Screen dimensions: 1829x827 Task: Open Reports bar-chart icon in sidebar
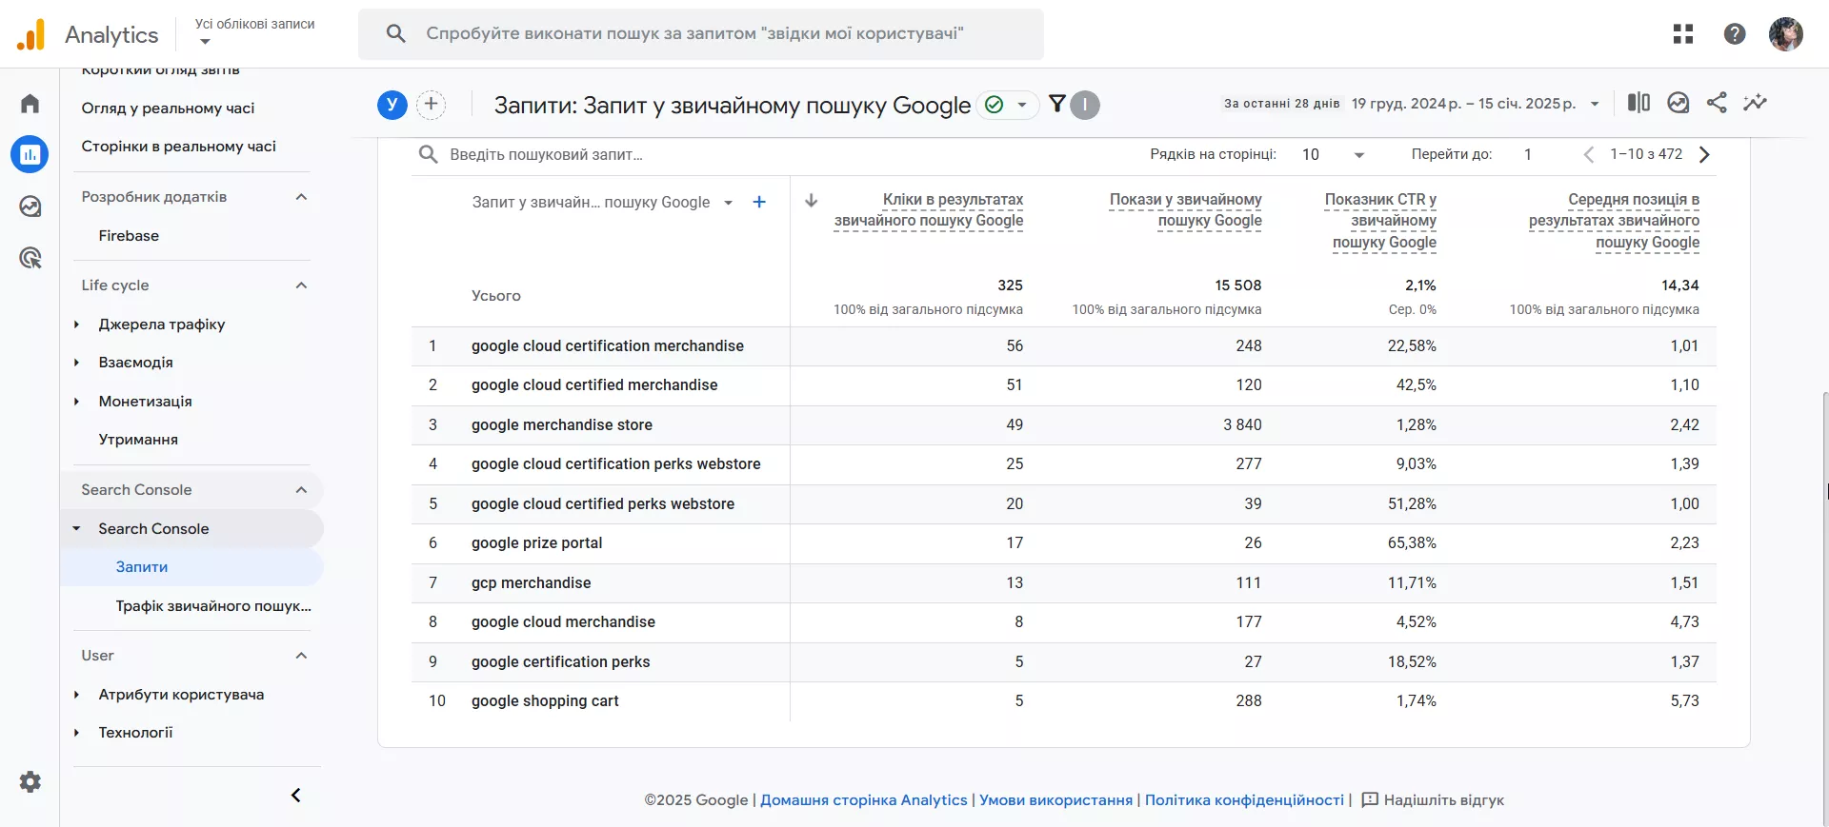click(x=30, y=154)
